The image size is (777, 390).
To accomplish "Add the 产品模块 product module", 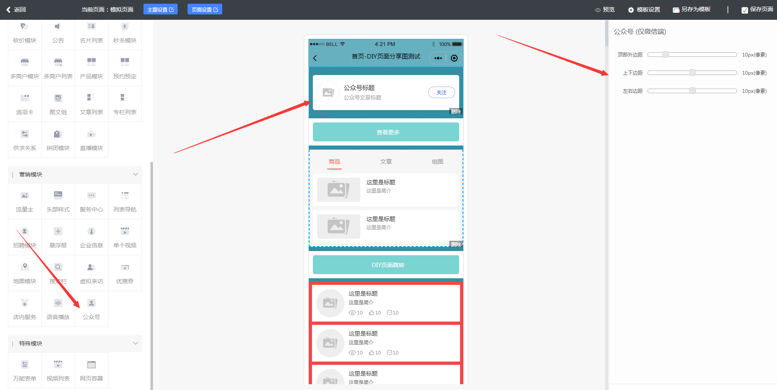I will [x=92, y=68].
